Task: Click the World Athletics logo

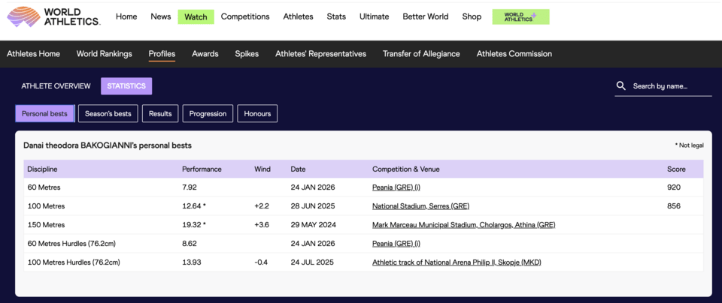Action: pos(52,16)
